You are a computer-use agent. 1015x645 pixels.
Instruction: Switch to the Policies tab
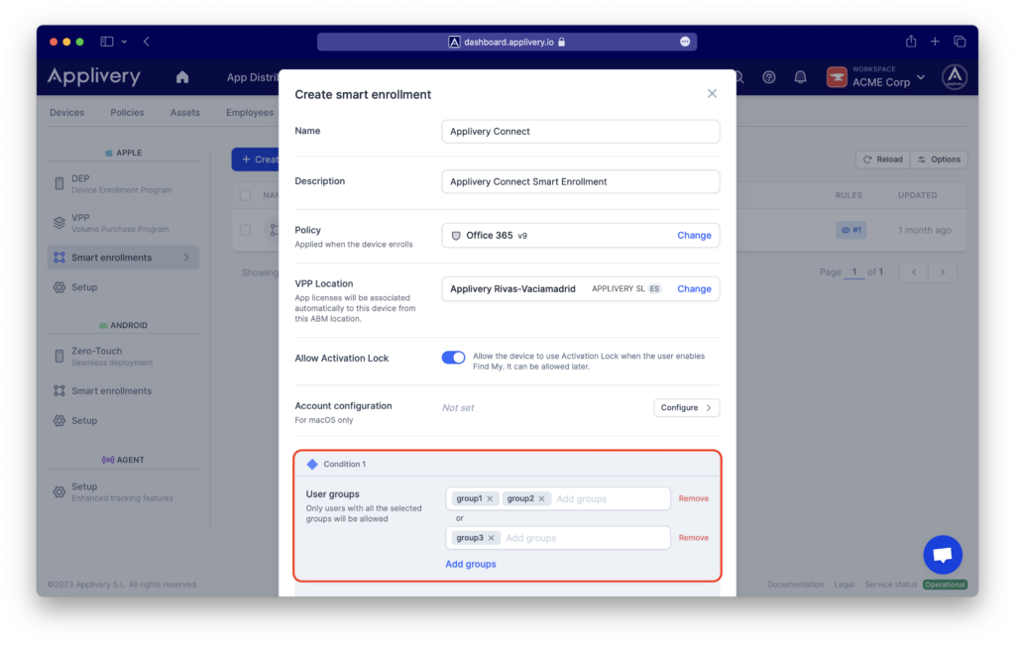coord(127,113)
